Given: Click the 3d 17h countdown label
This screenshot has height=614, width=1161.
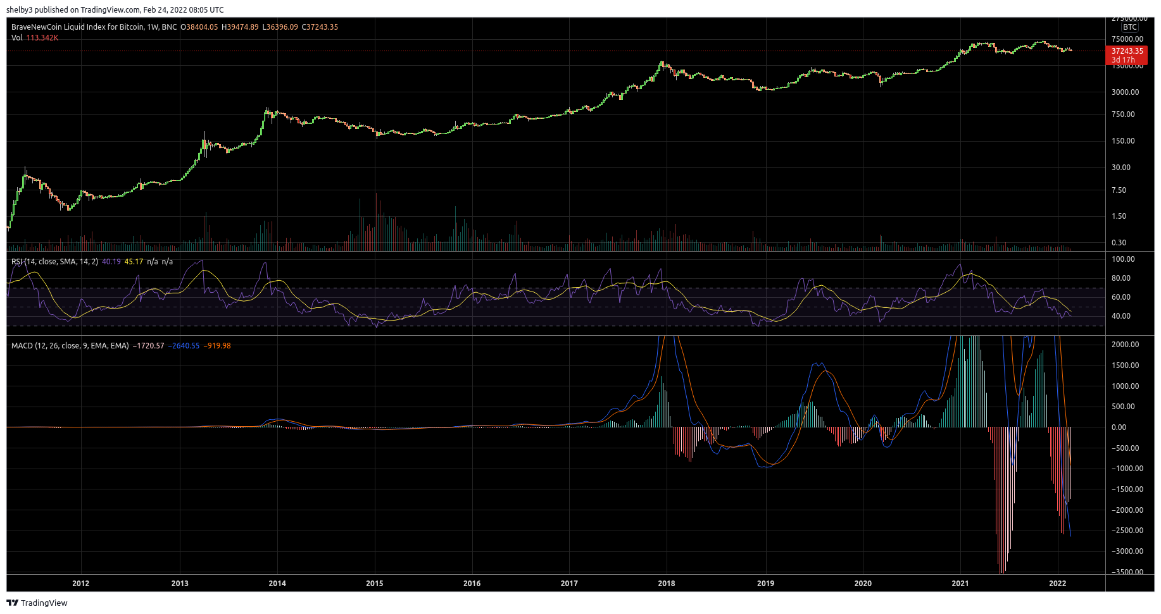Looking at the screenshot, I should [1123, 60].
